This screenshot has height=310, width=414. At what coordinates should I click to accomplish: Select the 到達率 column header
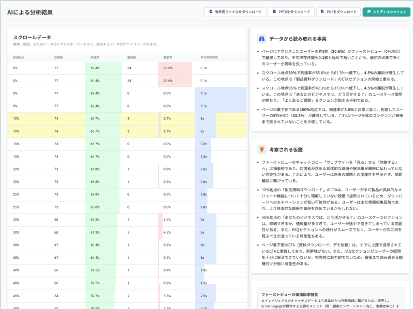[95, 57]
